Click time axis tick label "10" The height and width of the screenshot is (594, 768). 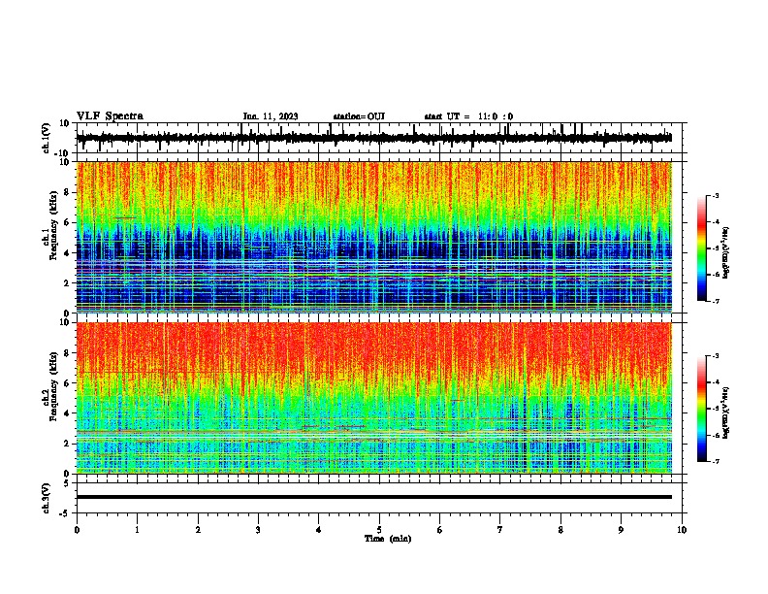(682, 530)
